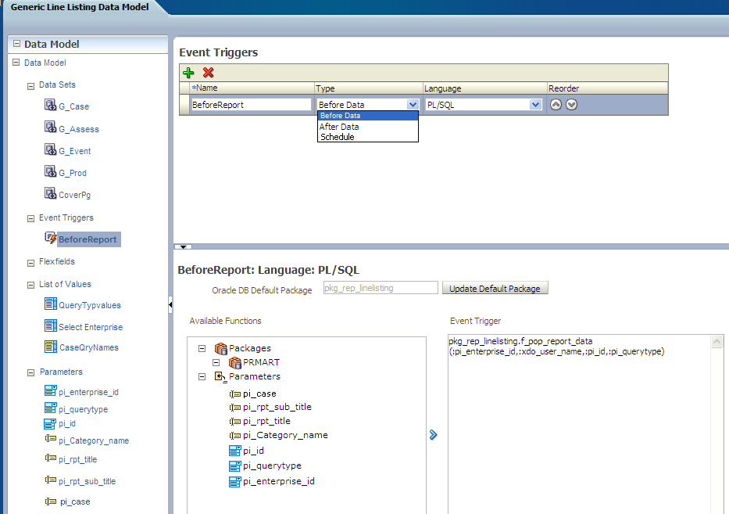Screen dimensions: 729x514
Task: Choose Schedule from the Type list
Action: click(368, 137)
